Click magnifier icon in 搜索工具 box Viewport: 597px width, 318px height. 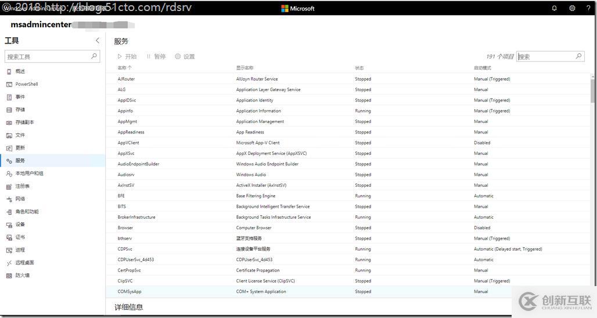click(x=93, y=56)
